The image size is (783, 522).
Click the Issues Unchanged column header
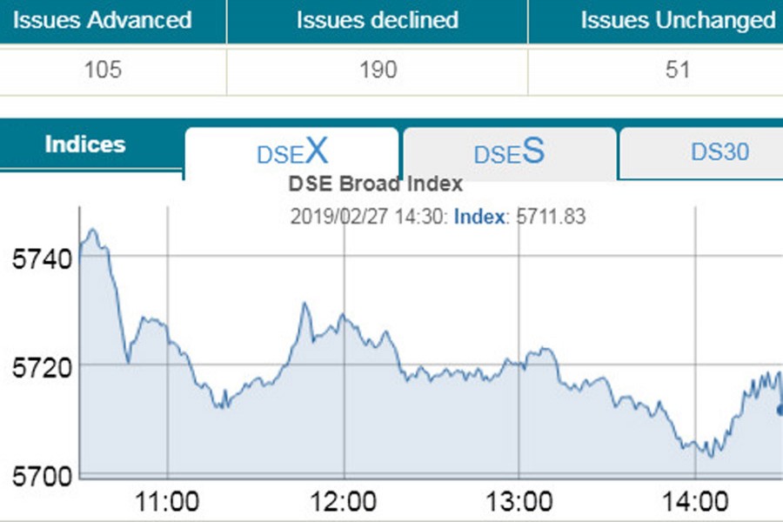[x=677, y=20]
